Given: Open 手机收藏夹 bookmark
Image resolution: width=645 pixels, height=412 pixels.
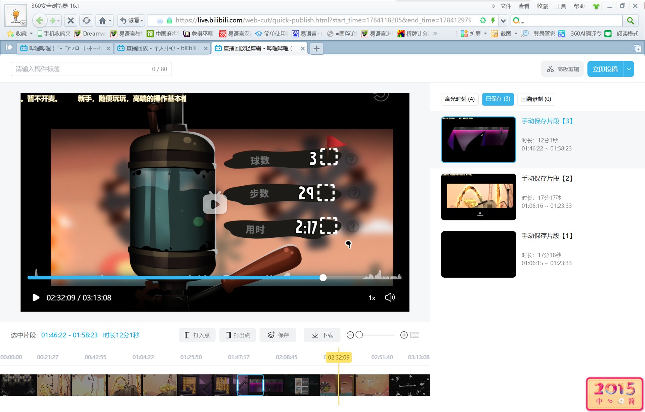Looking at the screenshot, I should pos(54,34).
